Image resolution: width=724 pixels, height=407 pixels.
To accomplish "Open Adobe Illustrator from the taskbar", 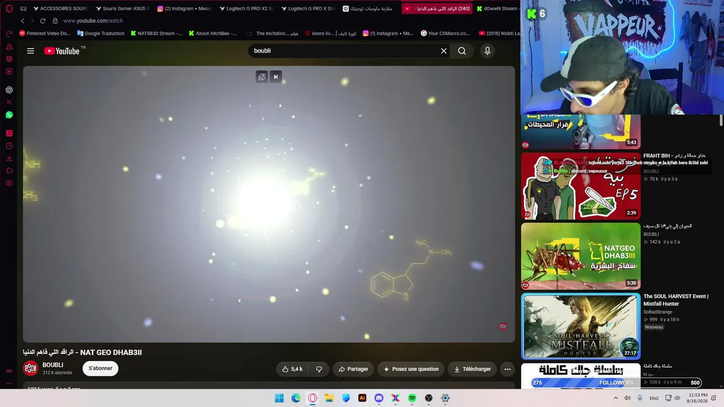I will coord(362,398).
